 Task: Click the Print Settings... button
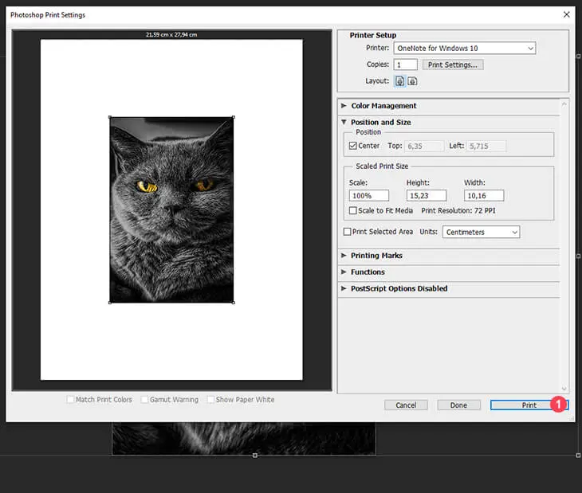[453, 65]
